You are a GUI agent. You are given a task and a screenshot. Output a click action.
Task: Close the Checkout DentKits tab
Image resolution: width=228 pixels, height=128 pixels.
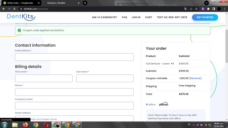click(x=79, y=3)
